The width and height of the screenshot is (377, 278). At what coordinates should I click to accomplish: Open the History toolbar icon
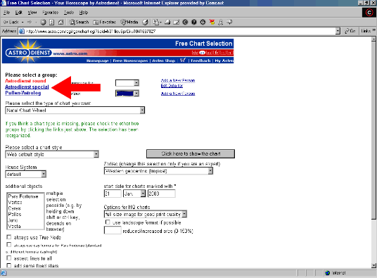(145, 22)
